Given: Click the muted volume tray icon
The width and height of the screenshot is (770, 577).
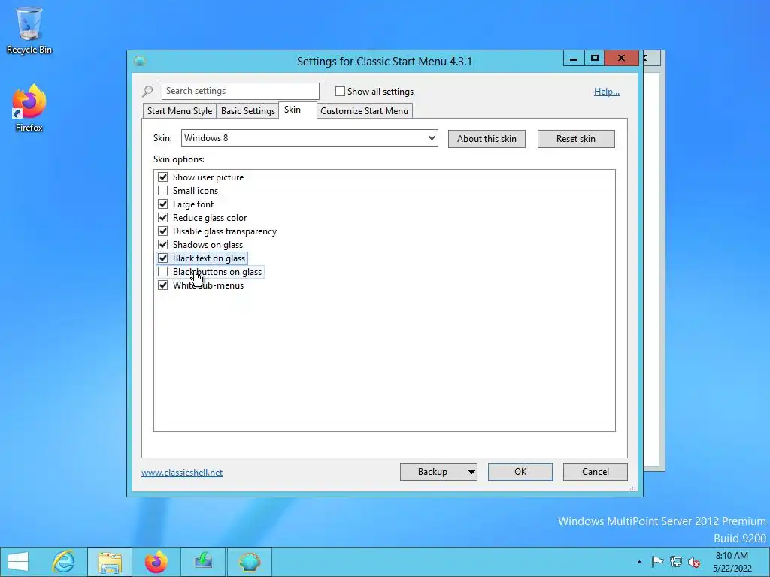Looking at the screenshot, I should (694, 562).
